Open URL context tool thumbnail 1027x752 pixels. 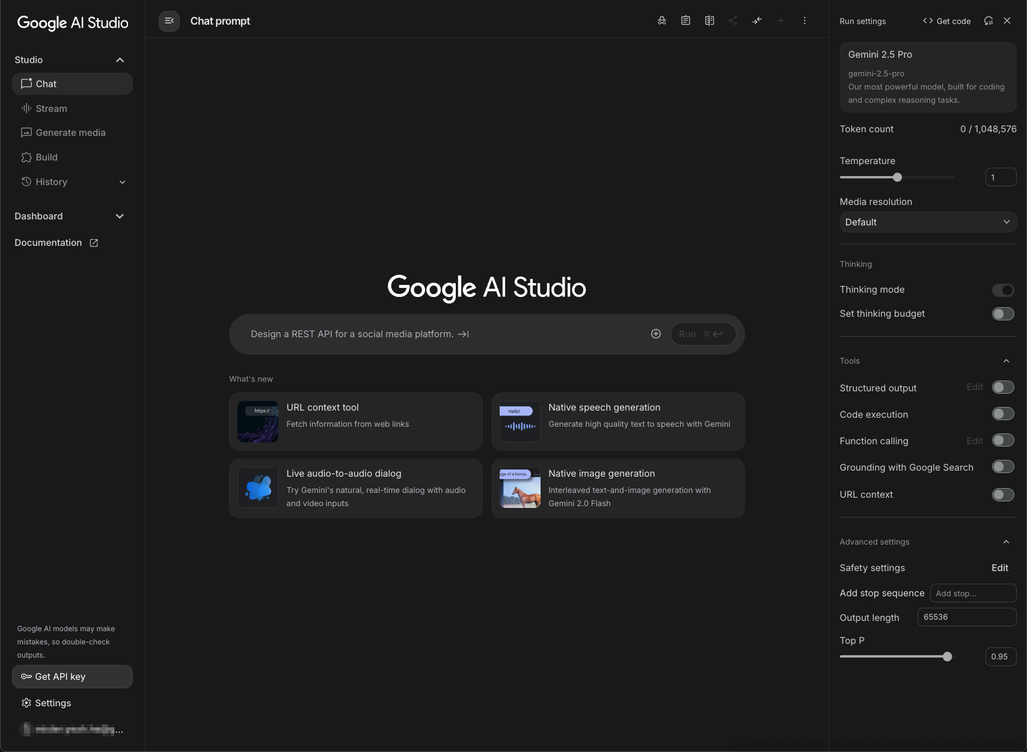258,421
